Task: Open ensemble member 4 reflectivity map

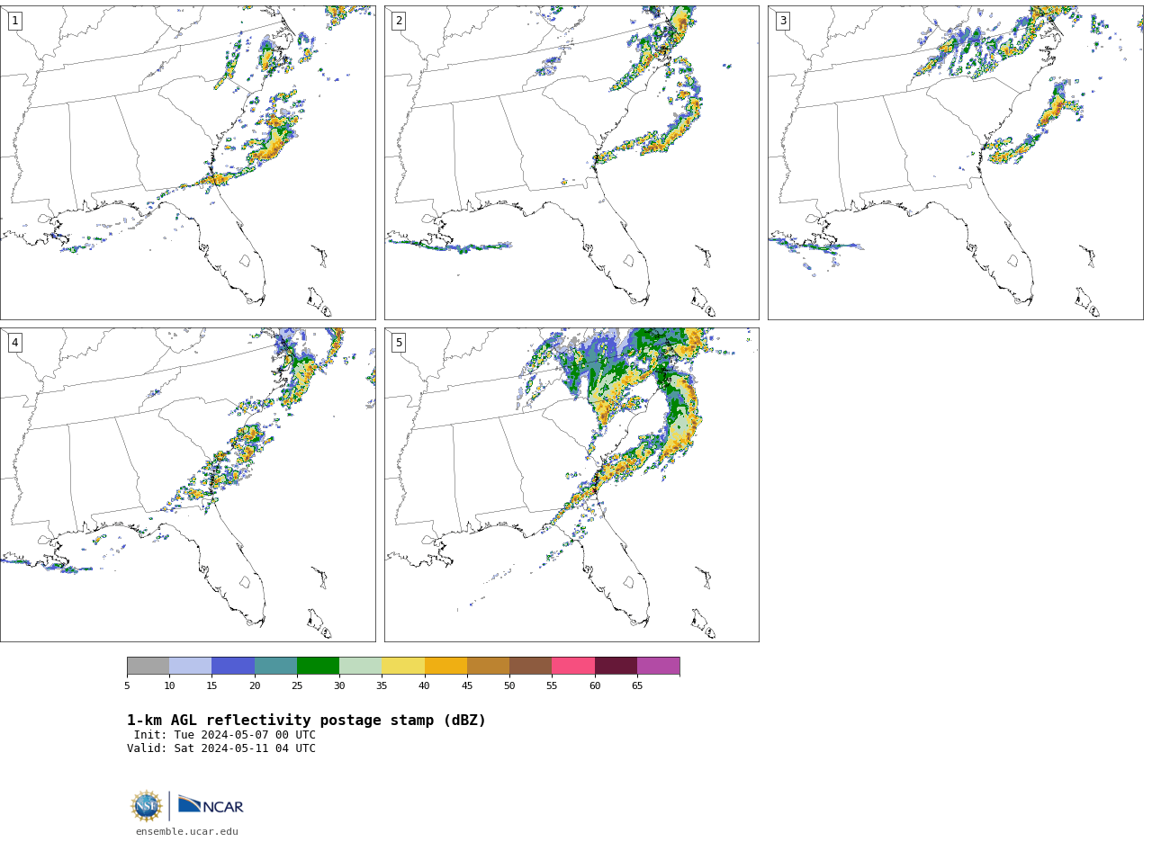Action: point(187,484)
